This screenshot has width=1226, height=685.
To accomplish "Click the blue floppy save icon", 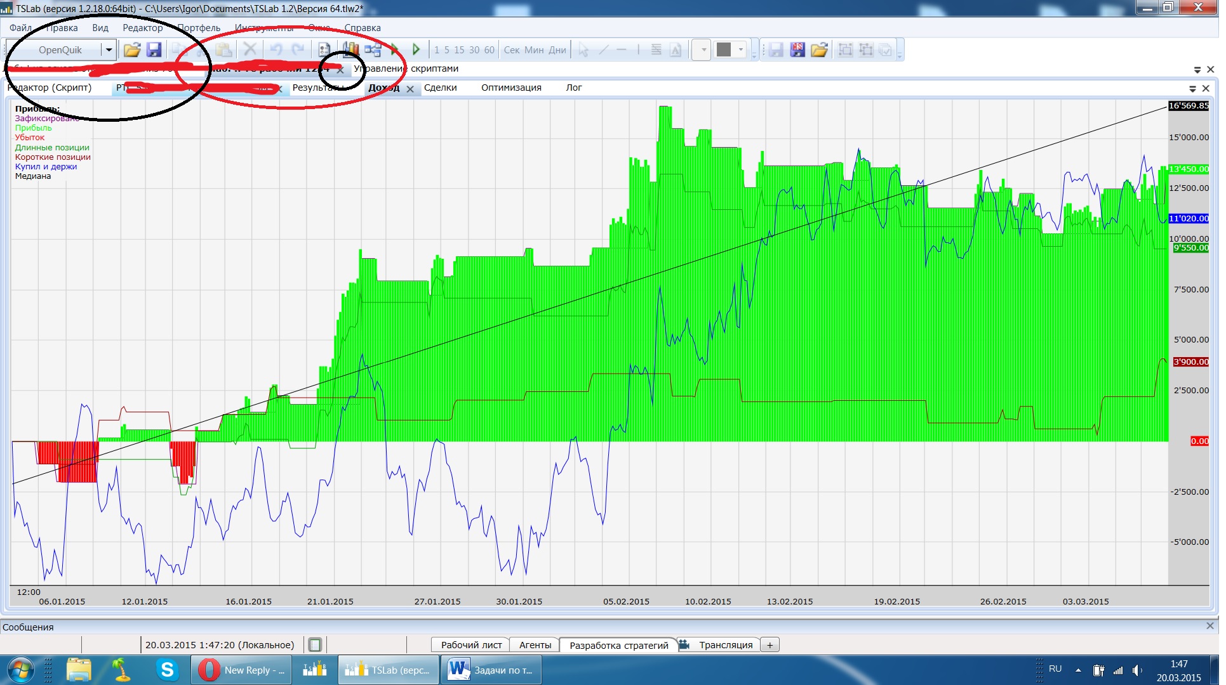I will [x=154, y=50].
